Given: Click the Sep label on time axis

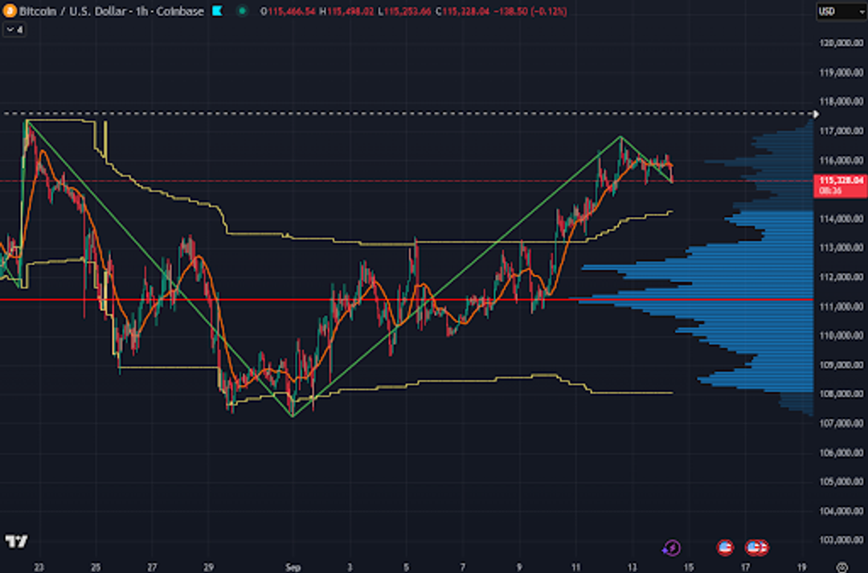Looking at the screenshot, I should coord(293,567).
